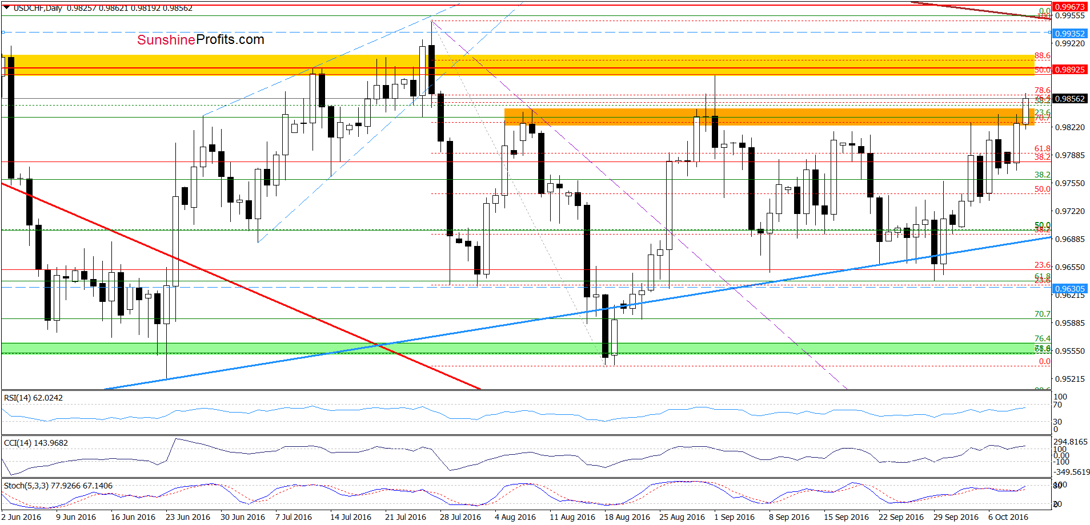
Task: Click the 28 Jul 2016 date label
Action: pos(460,517)
